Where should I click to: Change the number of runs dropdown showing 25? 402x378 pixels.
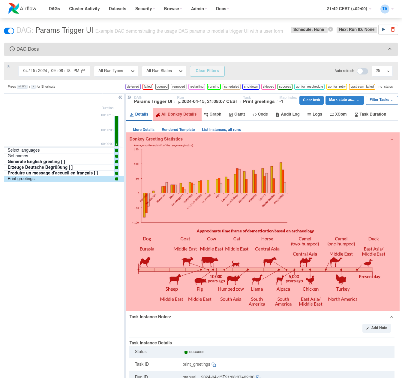click(x=382, y=71)
